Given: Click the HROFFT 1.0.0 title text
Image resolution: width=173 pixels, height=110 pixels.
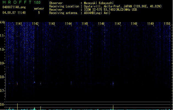Looking at the screenshot, I should [x=22, y=2].
